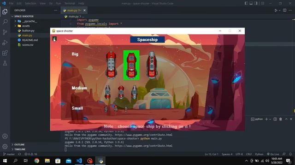Synchronize changes in status bar
295x165 pixels.
tap(19, 154)
